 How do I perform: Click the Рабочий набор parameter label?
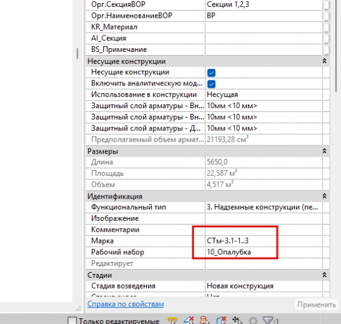[x=118, y=252]
